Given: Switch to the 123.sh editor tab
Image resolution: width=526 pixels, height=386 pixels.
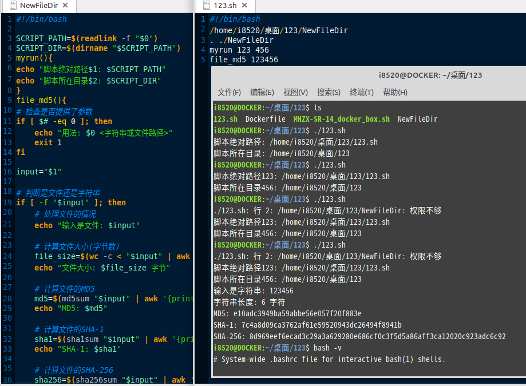Looking at the screenshot, I should point(225,5).
